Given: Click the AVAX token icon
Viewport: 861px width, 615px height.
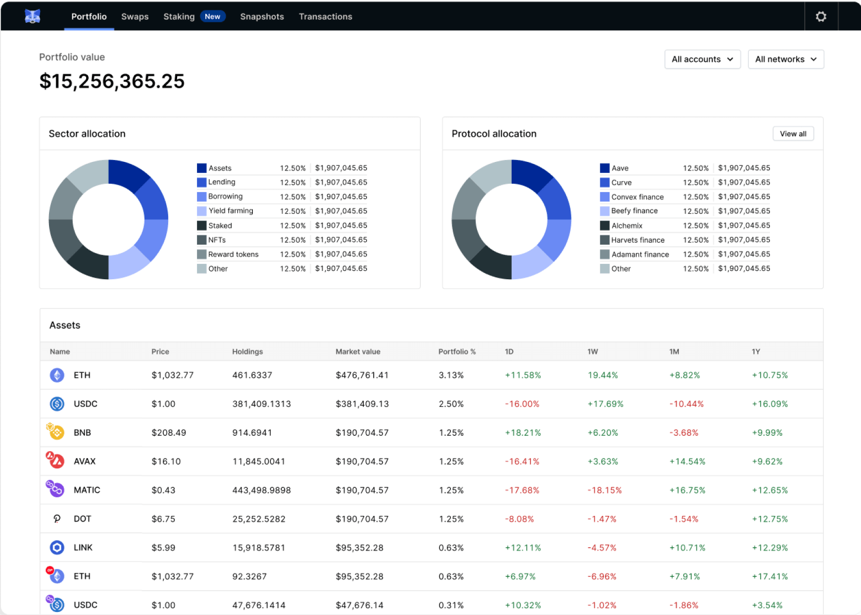Looking at the screenshot, I should (55, 461).
